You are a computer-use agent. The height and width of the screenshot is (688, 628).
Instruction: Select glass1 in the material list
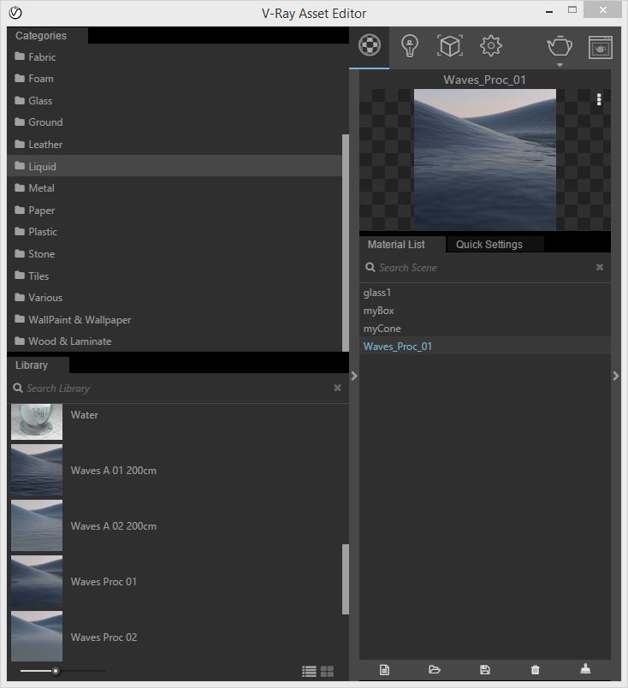pos(484,292)
